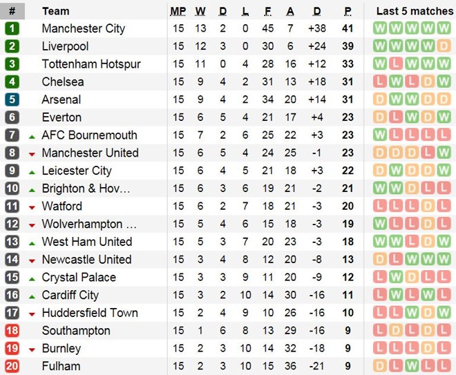Click the green position 1 badge
This screenshot has height=375, width=456.
point(12,28)
